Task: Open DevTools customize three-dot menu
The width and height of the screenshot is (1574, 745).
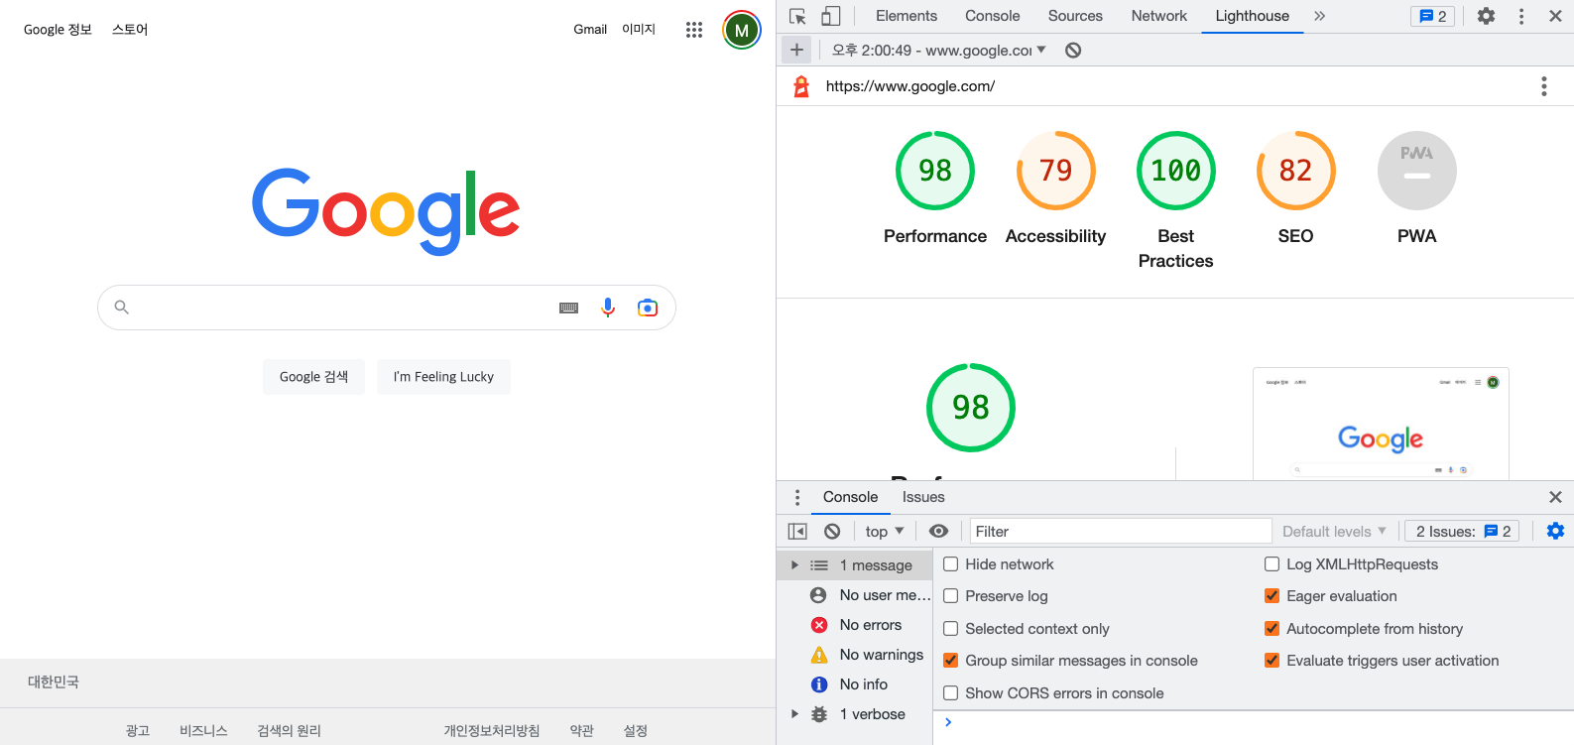Action: tap(1521, 16)
